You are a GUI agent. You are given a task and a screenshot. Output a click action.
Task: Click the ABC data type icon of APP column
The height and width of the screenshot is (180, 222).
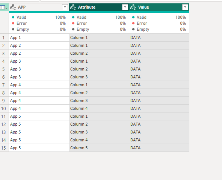(13, 7)
